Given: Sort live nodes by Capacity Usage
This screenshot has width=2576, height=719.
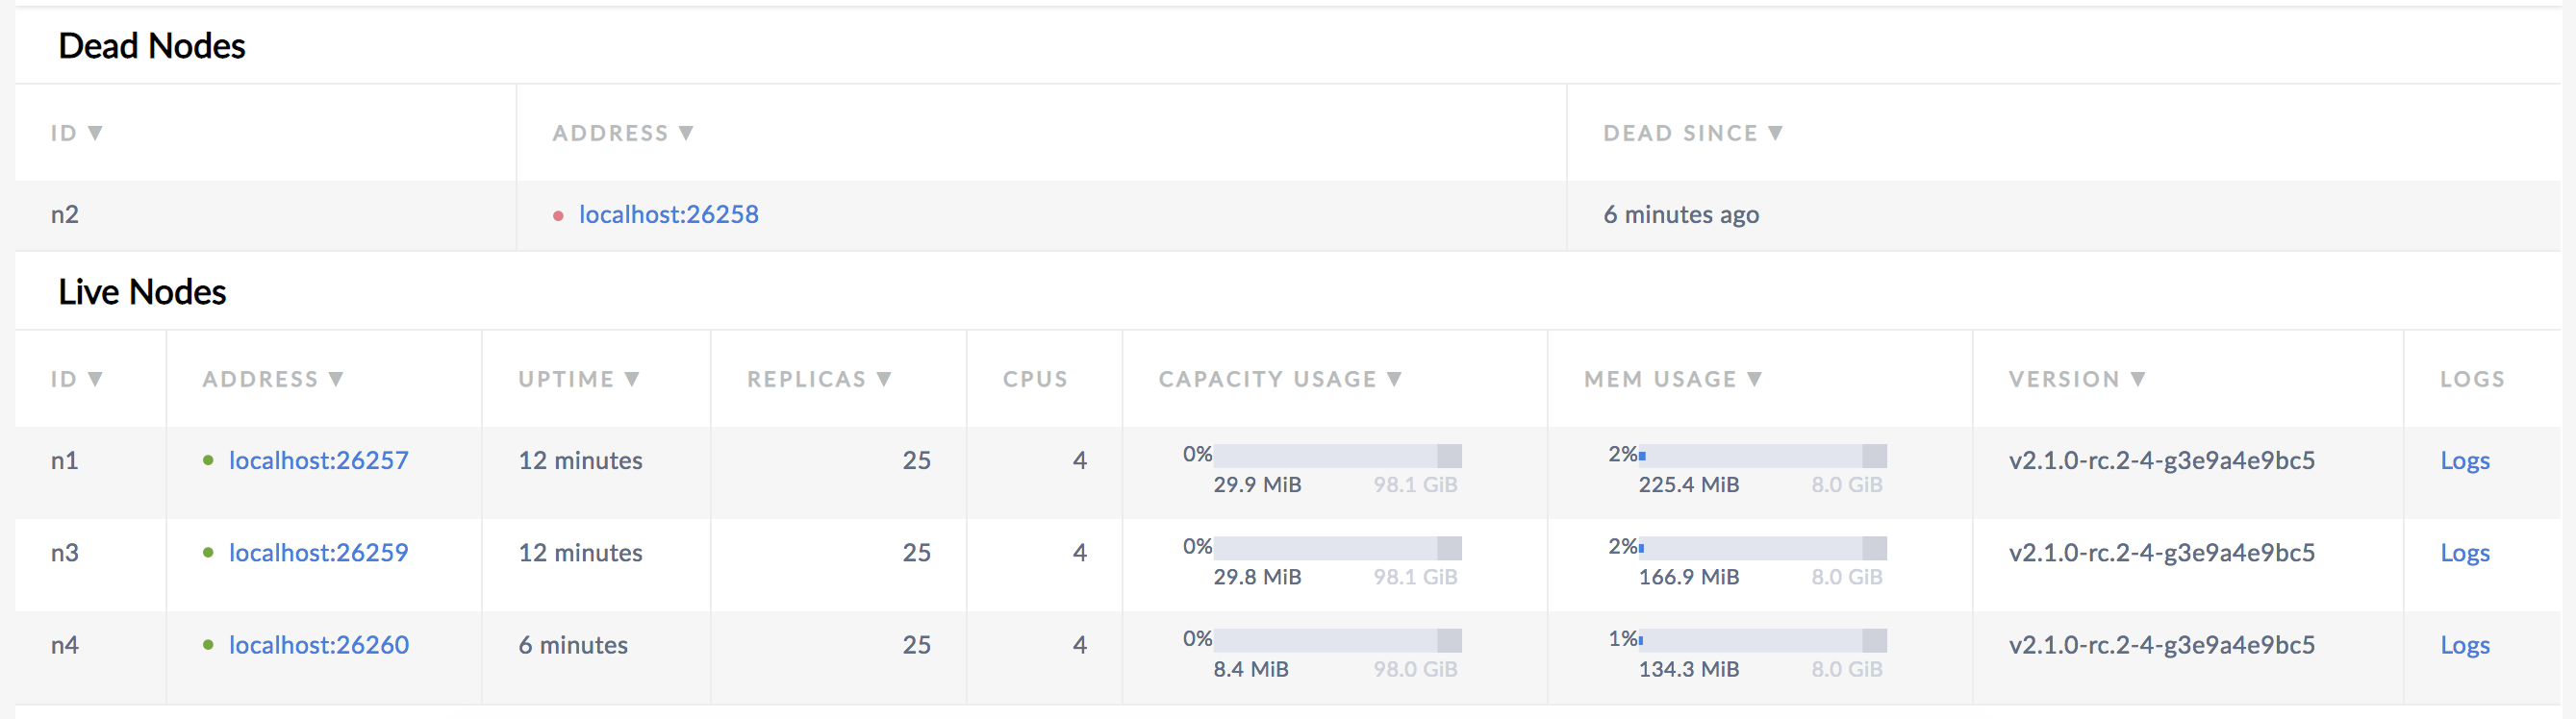Looking at the screenshot, I should pos(1279,380).
